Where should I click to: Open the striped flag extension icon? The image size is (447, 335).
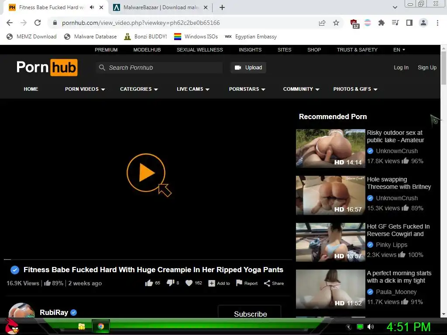pos(368,23)
